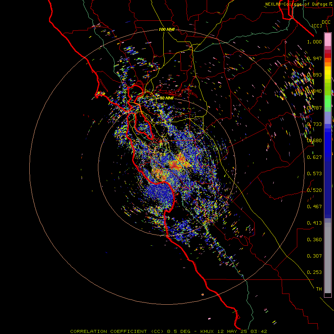Select the 0.253 value on the color scale
Viewport: 334px width, 334px height.
click(x=314, y=272)
